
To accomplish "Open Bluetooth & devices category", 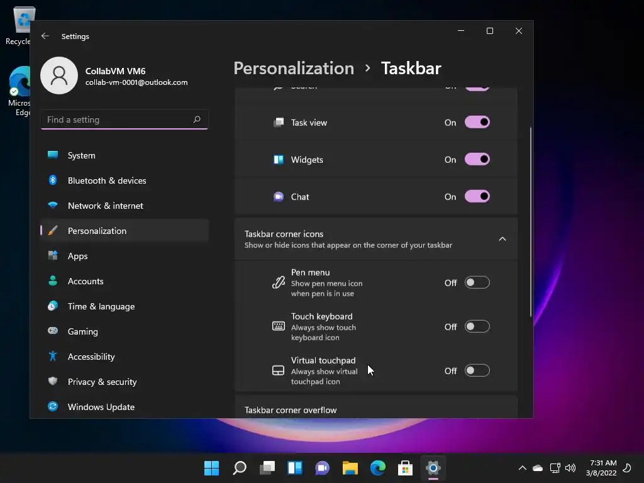I will pyautogui.click(x=125, y=180).
